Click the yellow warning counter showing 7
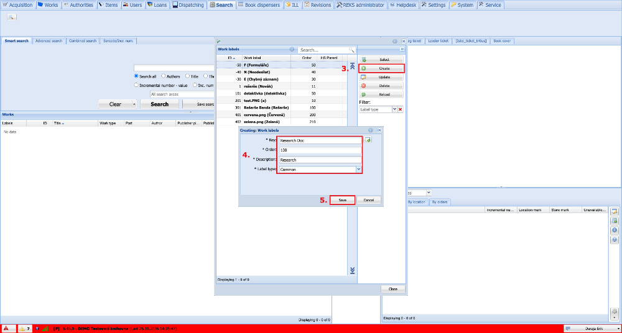The image size is (622, 333). (x=25, y=329)
